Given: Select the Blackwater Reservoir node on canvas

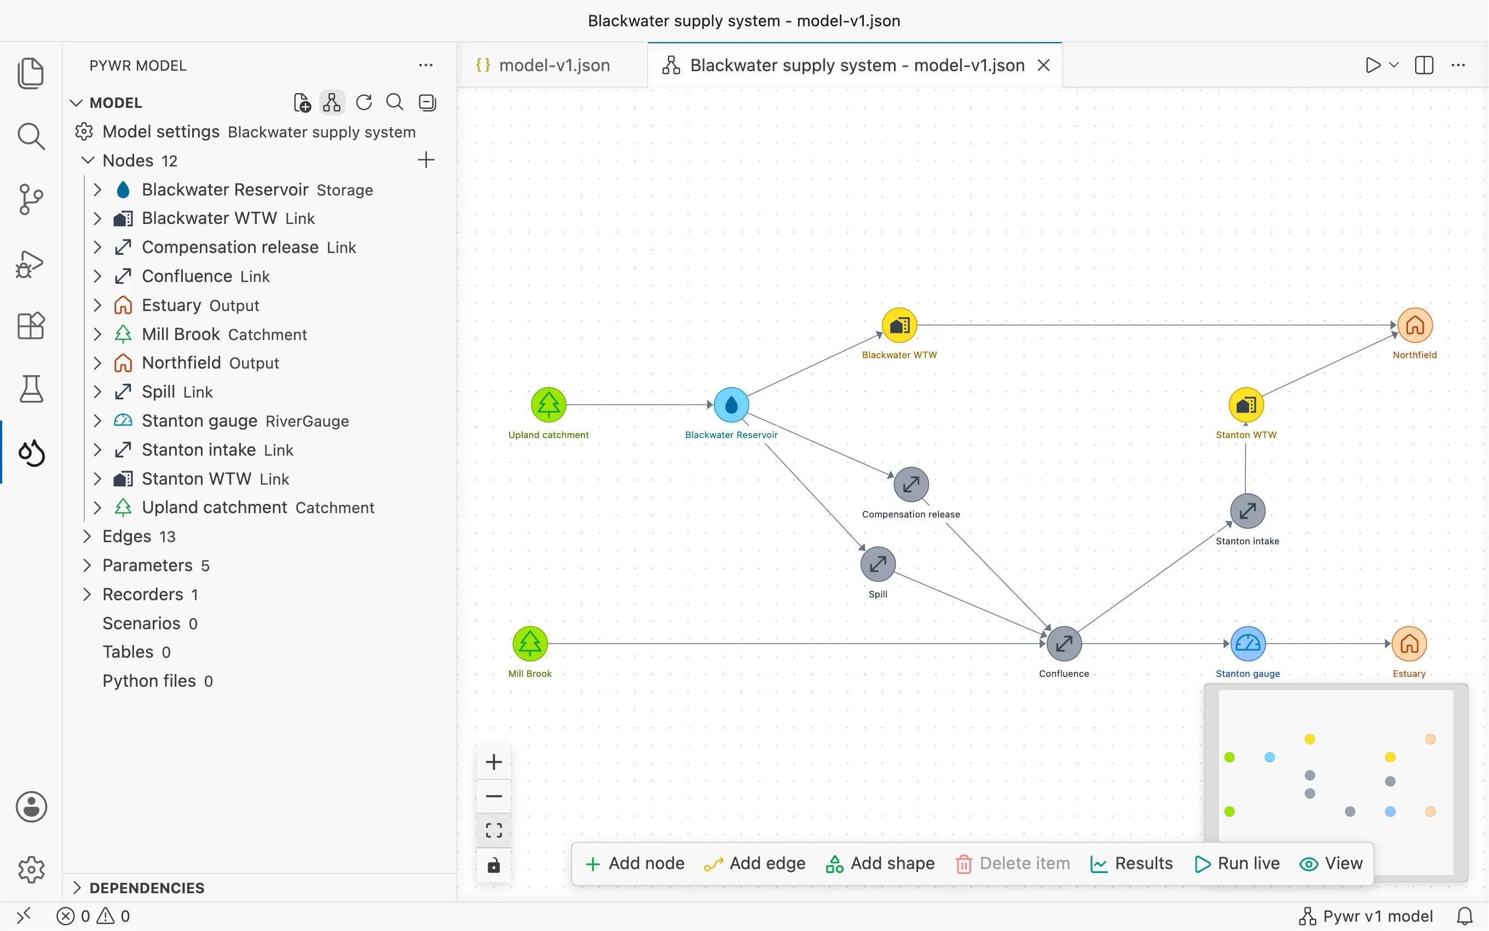Looking at the screenshot, I should 731,405.
